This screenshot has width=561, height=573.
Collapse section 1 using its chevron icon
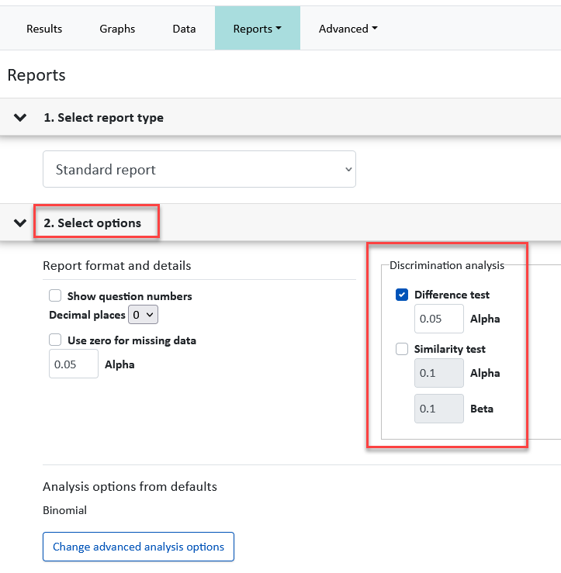pyautogui.click(x=20, y=118)
